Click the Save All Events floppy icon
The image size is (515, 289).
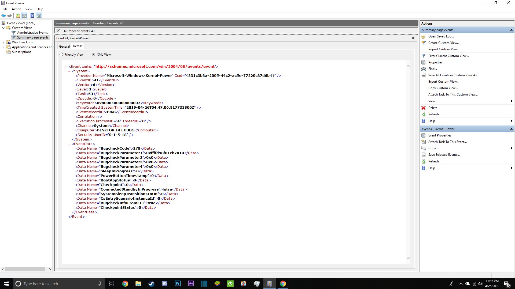[x=424, y=75]
